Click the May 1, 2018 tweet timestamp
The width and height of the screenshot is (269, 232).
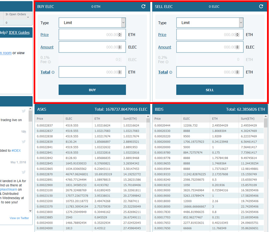[18, 162]
